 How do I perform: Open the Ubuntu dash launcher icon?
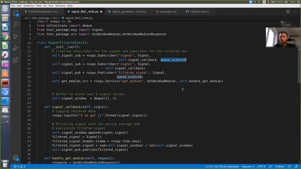(5, 9)
